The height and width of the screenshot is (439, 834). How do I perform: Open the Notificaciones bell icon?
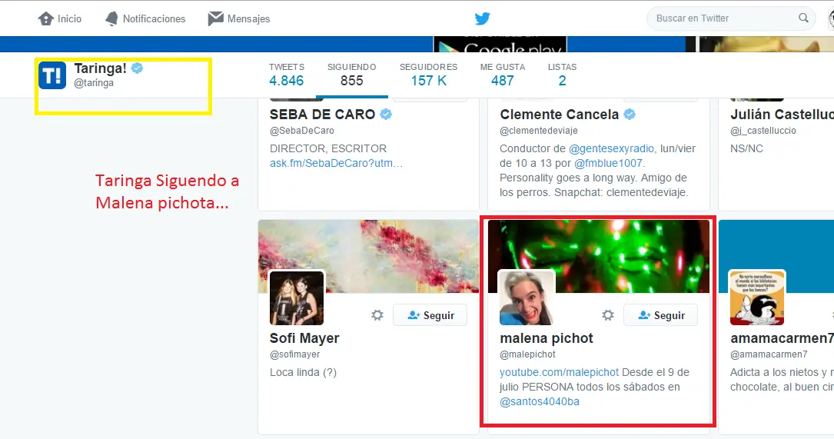coord(111,18)
